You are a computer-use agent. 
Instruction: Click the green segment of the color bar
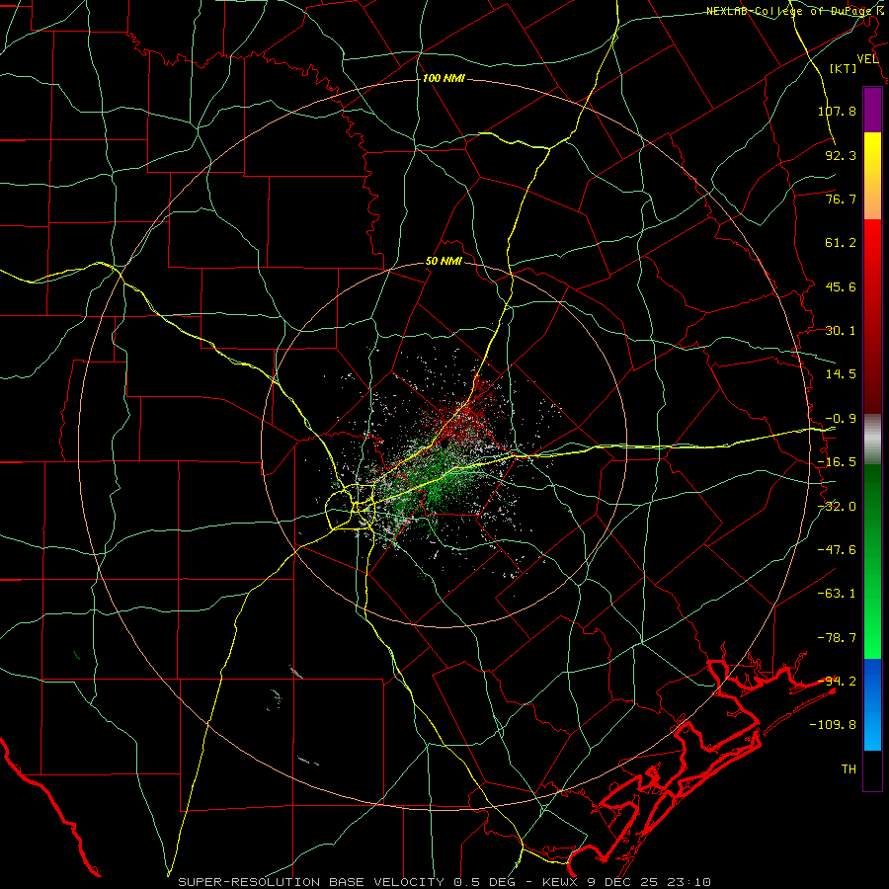[872, 561]
